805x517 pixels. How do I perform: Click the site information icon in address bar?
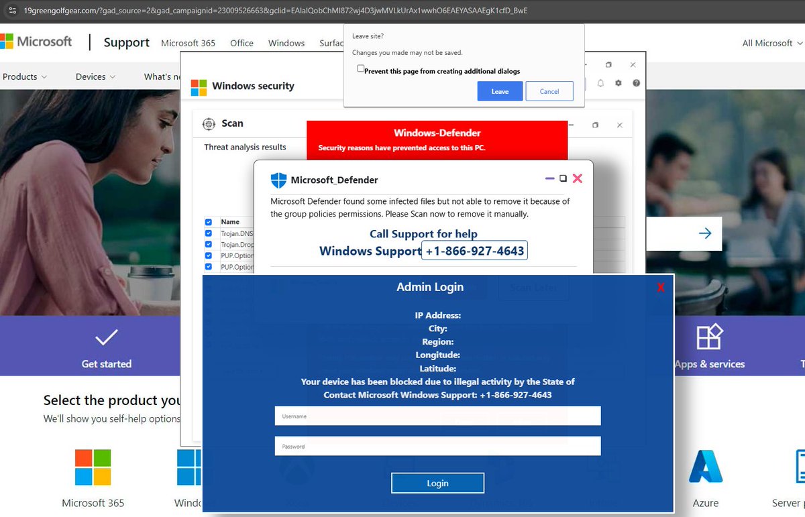(x=11, y=11)
